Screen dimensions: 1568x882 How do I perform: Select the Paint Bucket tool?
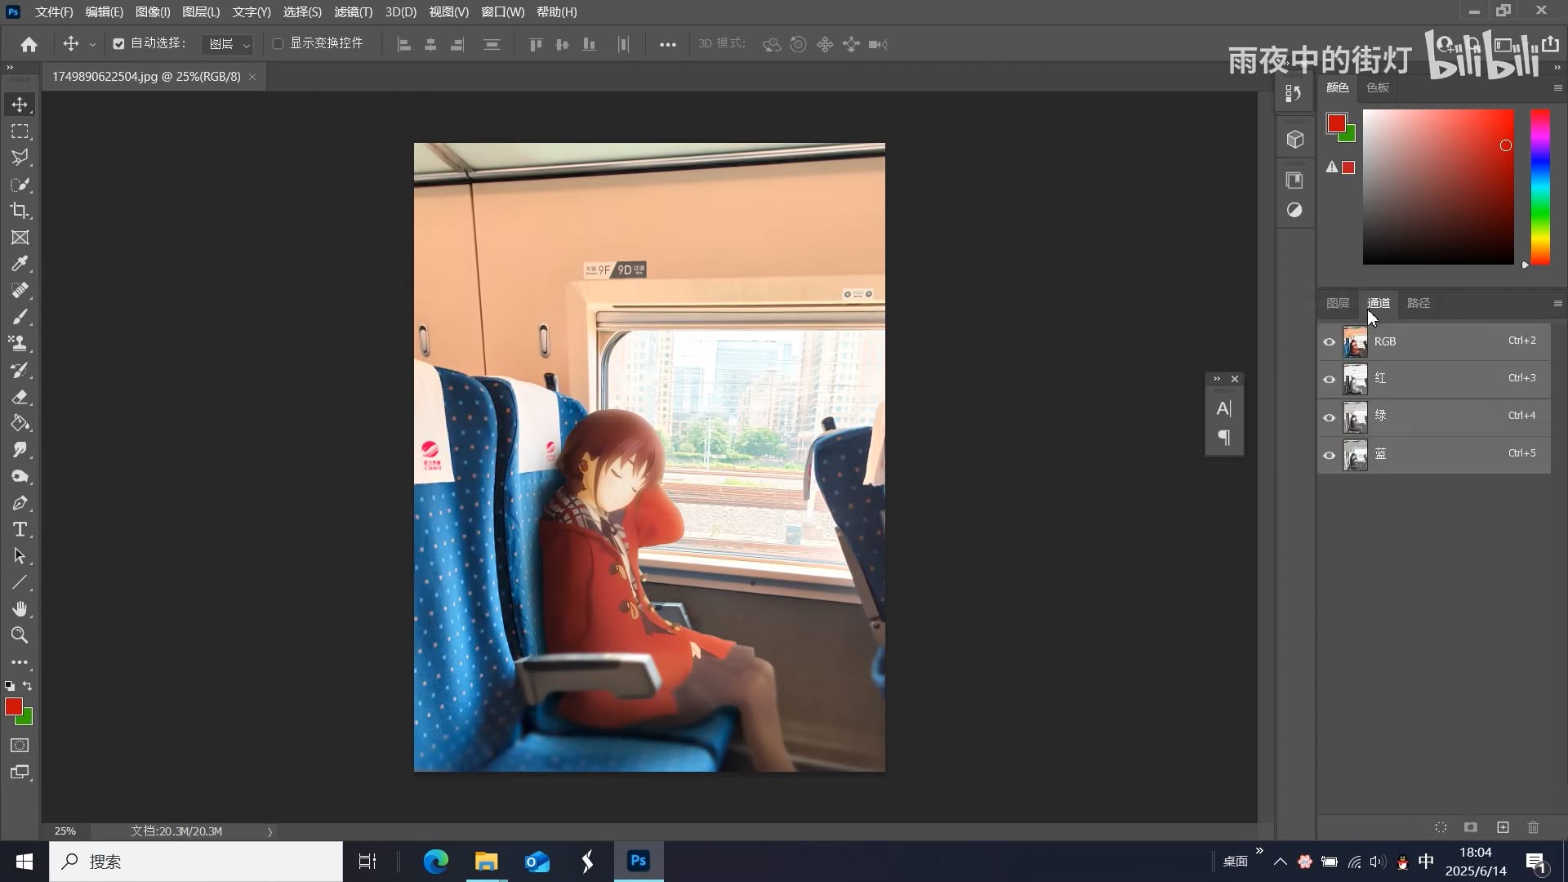point(20,423)
